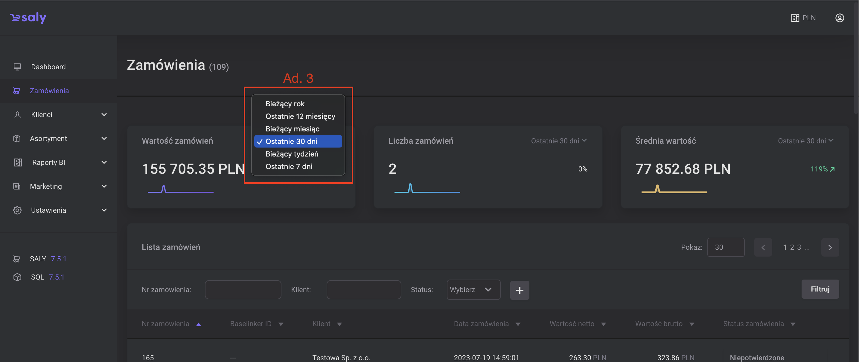The width and height of the screenshot is (859, 362).
Task: Click the BI currency icon next to PLN
Action: (x=795, y=18)
